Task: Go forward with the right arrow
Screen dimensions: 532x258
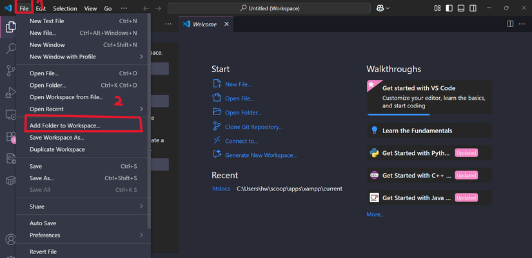Action: coord(158,8)
